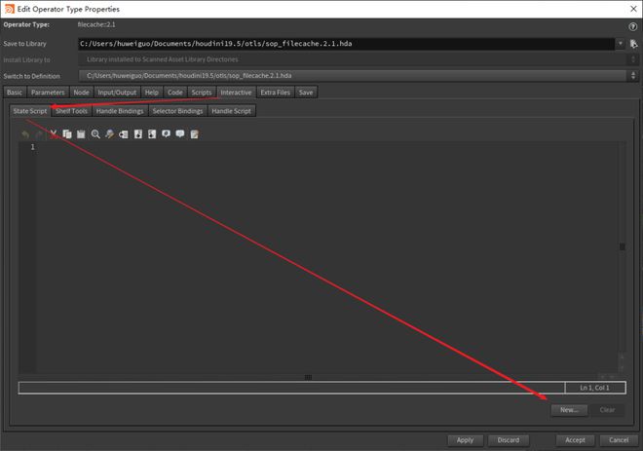643x451 pixels.
Task: Expand the Save to Library path dropdown
Action: click(x=621, y=43)
